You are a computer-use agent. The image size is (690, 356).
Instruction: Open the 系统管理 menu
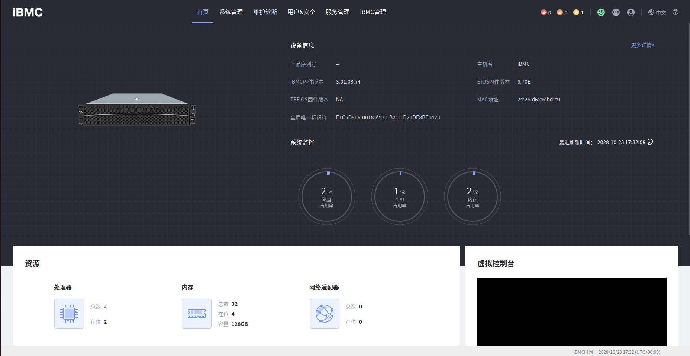(x=231, y=12)
